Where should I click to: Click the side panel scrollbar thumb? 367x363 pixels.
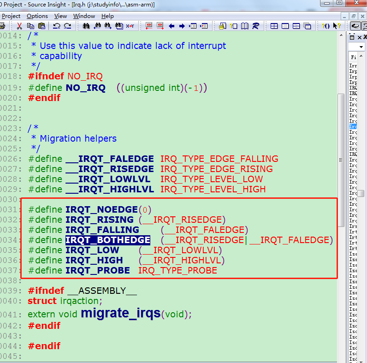(361, 193)
